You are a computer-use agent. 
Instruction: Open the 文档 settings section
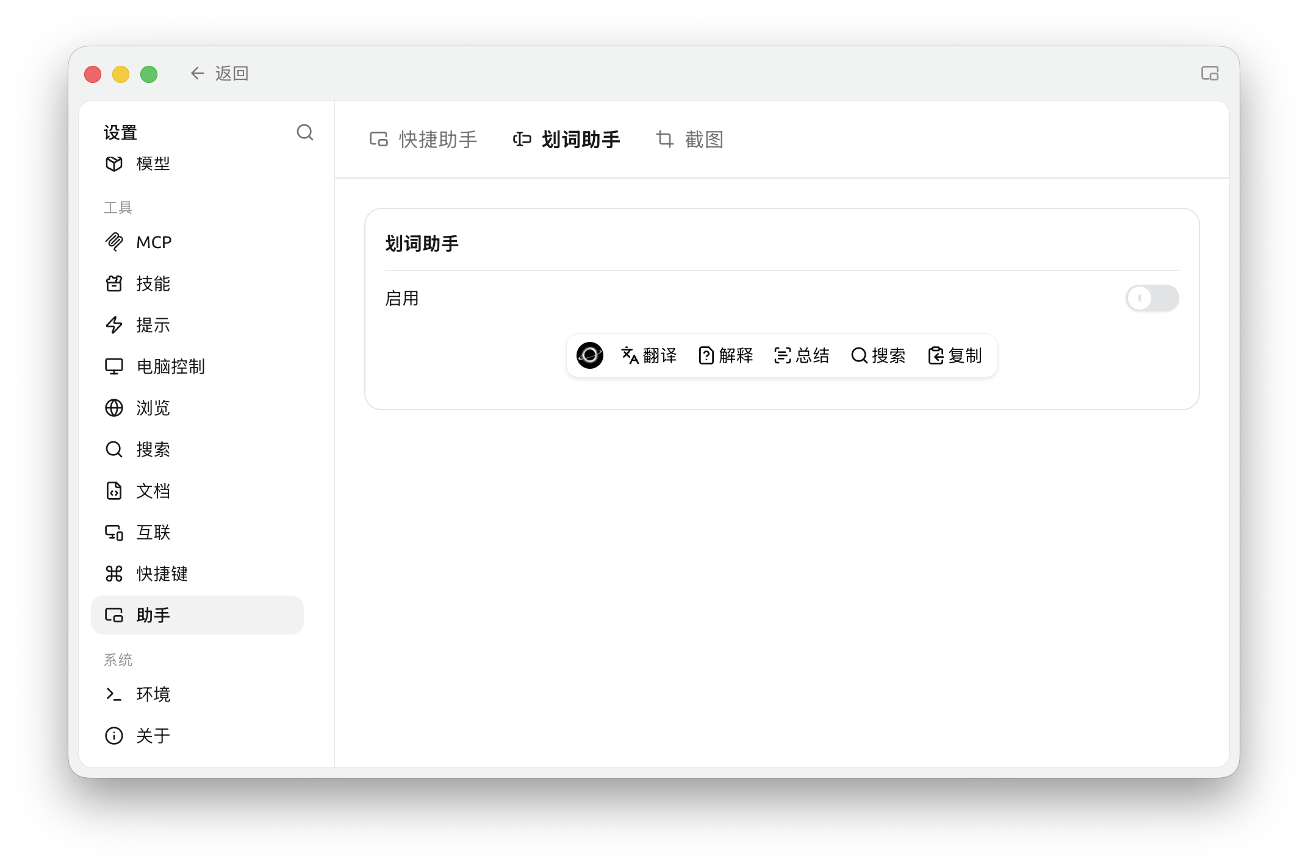(x=197, y=491)
